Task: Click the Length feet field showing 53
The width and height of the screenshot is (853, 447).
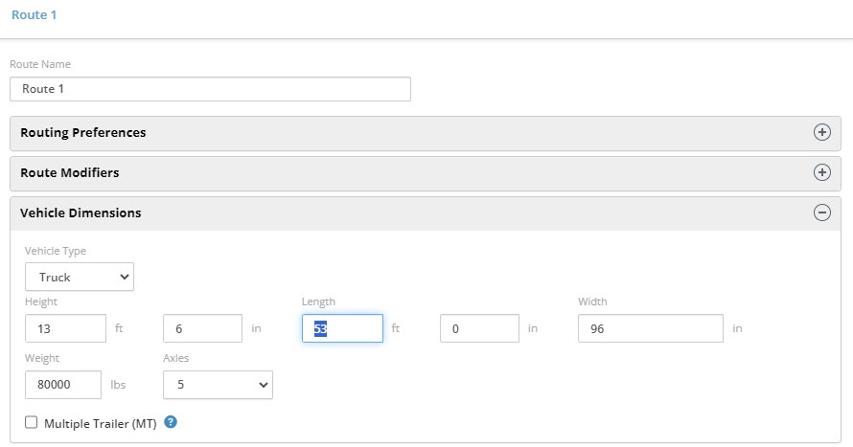Action: tap(342, 328)
